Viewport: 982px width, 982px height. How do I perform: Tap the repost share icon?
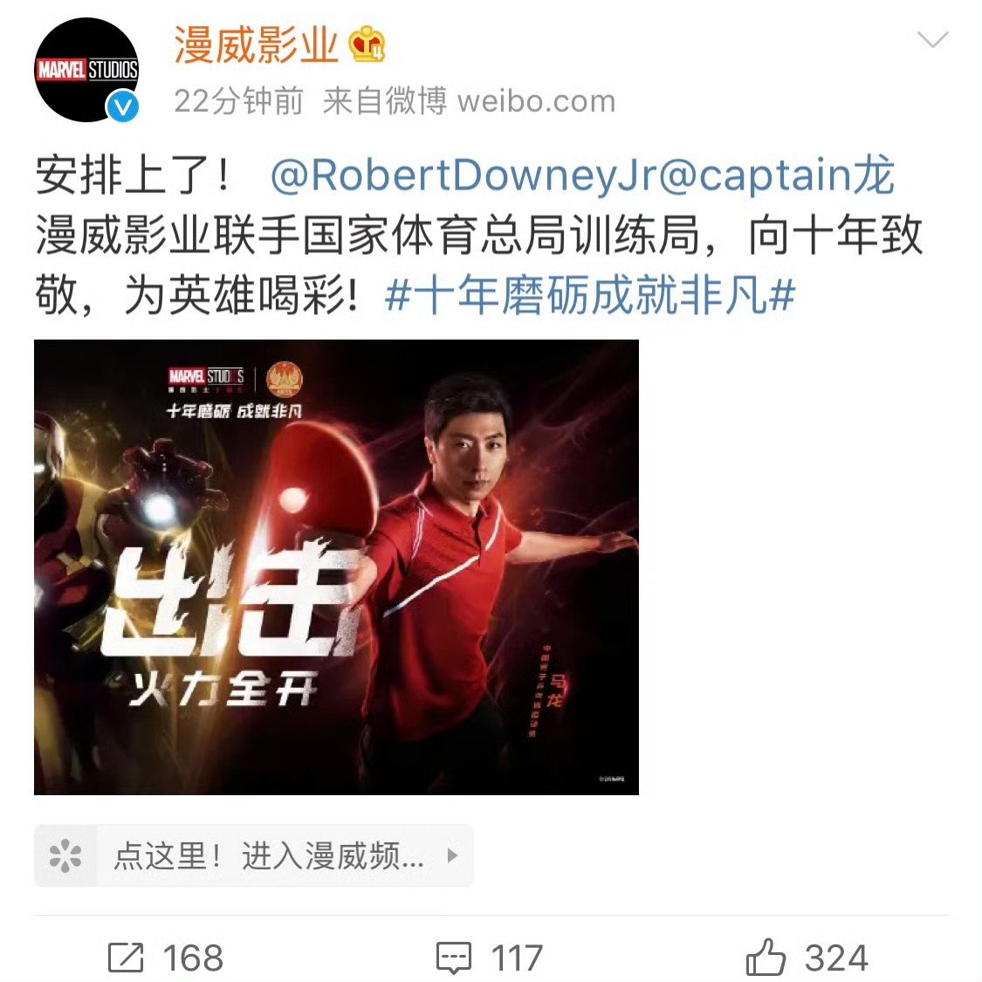tap(126, 957)
